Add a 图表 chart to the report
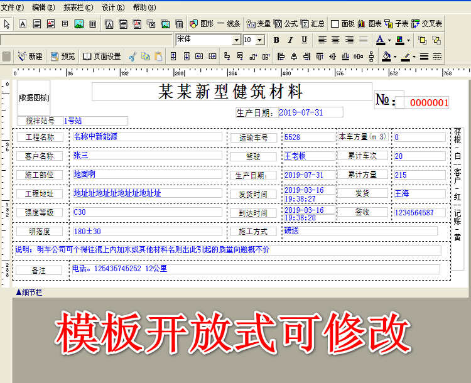 tap(369, 24)
